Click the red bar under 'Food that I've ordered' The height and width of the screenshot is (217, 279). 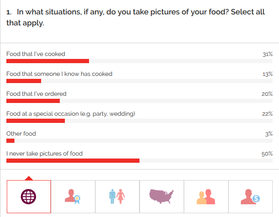click(x=33, y=101)
